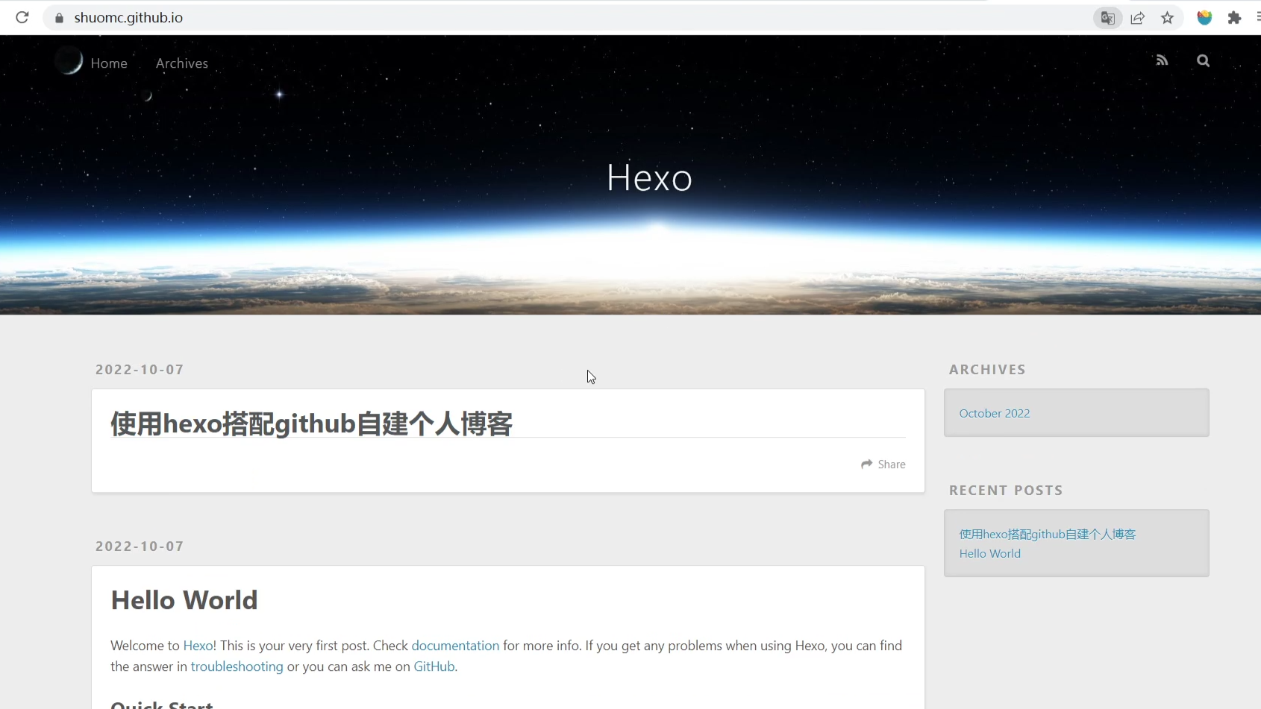This screenshot has height=709, width=1261.
Task: Click the moon logo in the blog header
Action: (69, 60)
